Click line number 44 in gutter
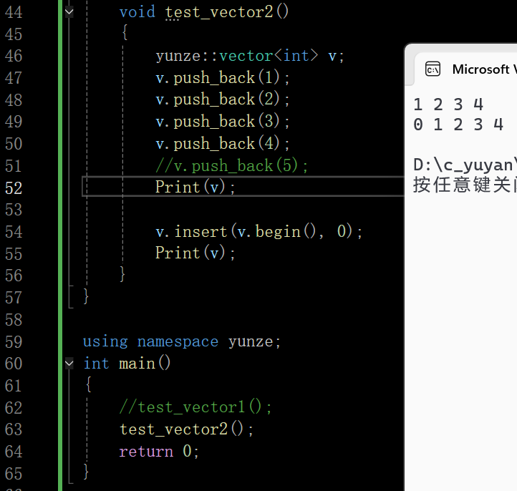Image resolution: width=517 pixels, height=491 pixels. point(14,12)
